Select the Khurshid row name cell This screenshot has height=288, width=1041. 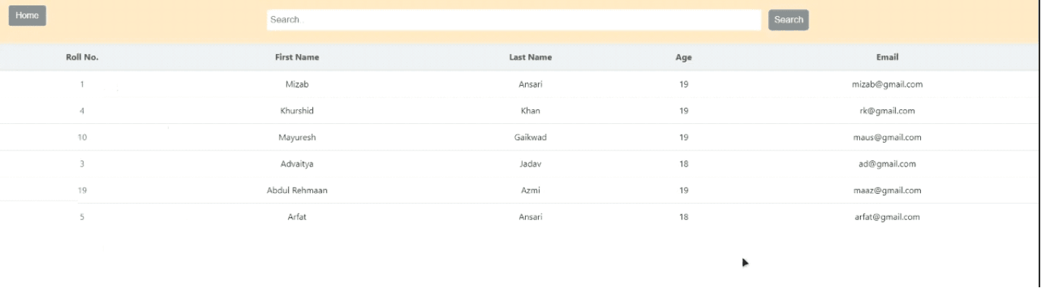coord(297,111)
